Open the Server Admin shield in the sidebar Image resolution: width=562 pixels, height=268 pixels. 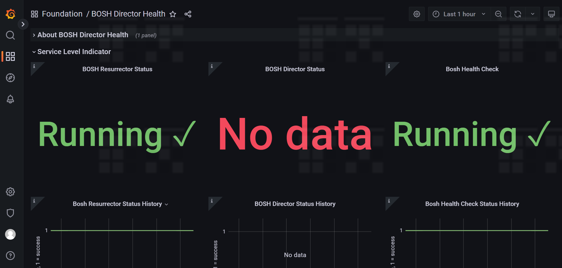pos(10,213)
